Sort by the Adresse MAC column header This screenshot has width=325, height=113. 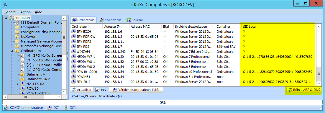pos(145,27)
